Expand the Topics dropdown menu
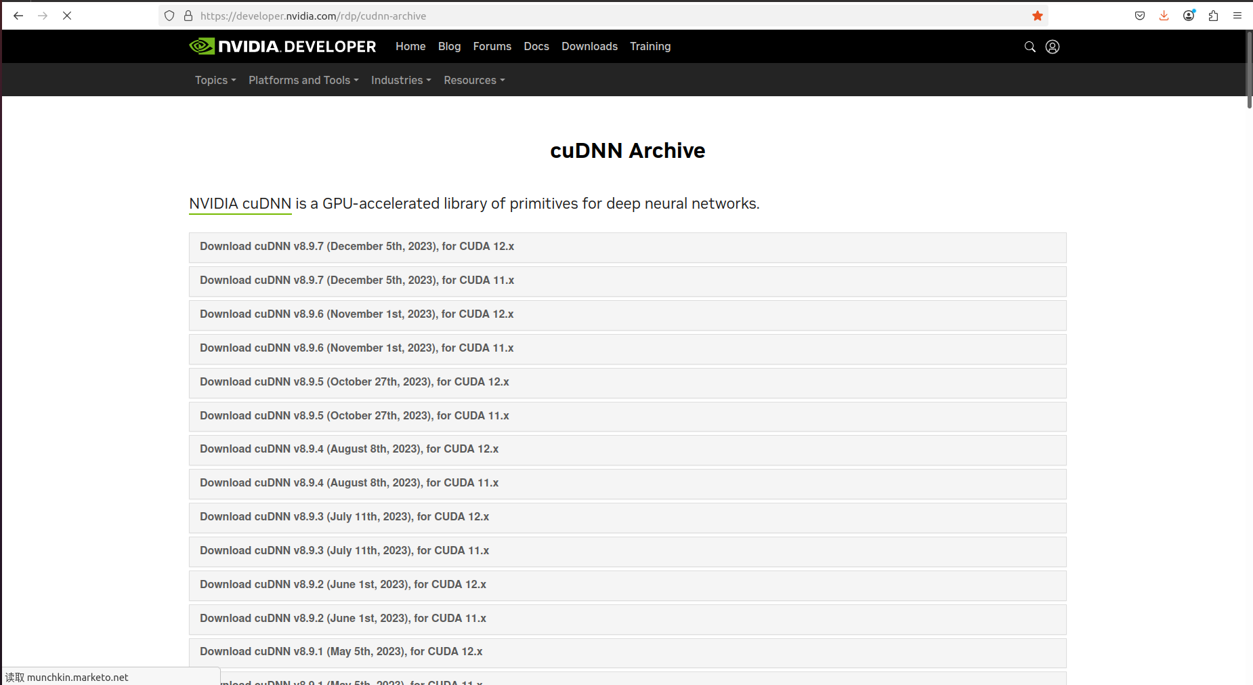 coord(215,80)
